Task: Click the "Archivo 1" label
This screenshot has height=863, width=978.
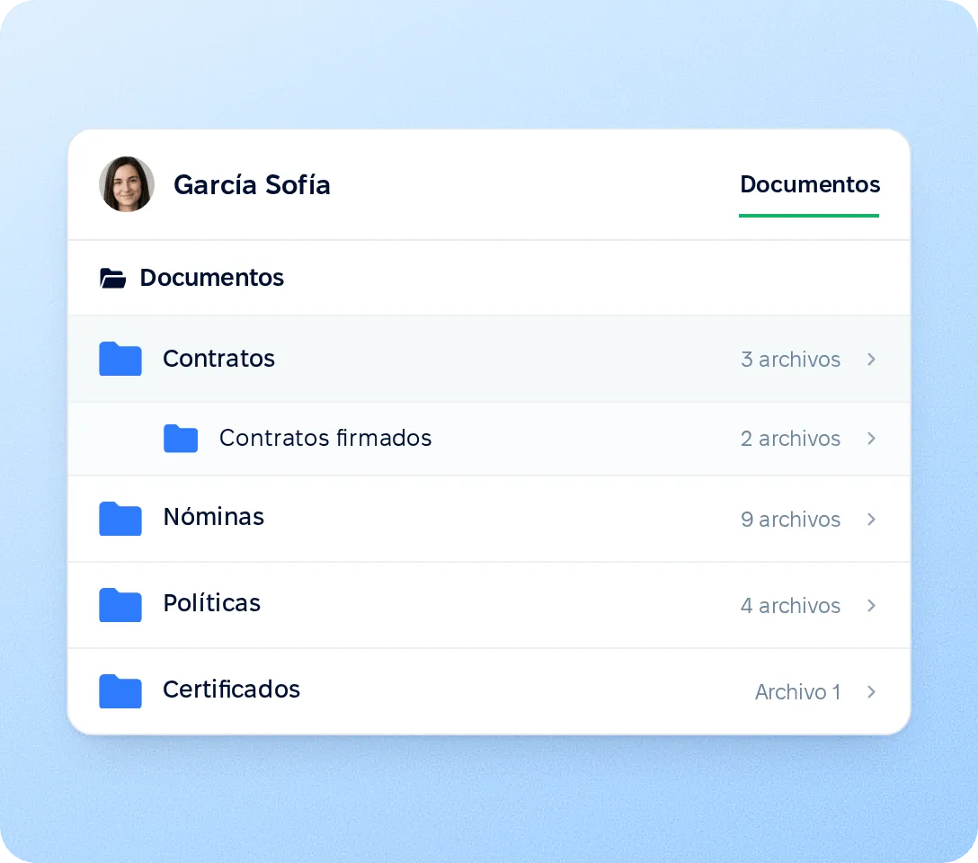Action: pos(797,691)
